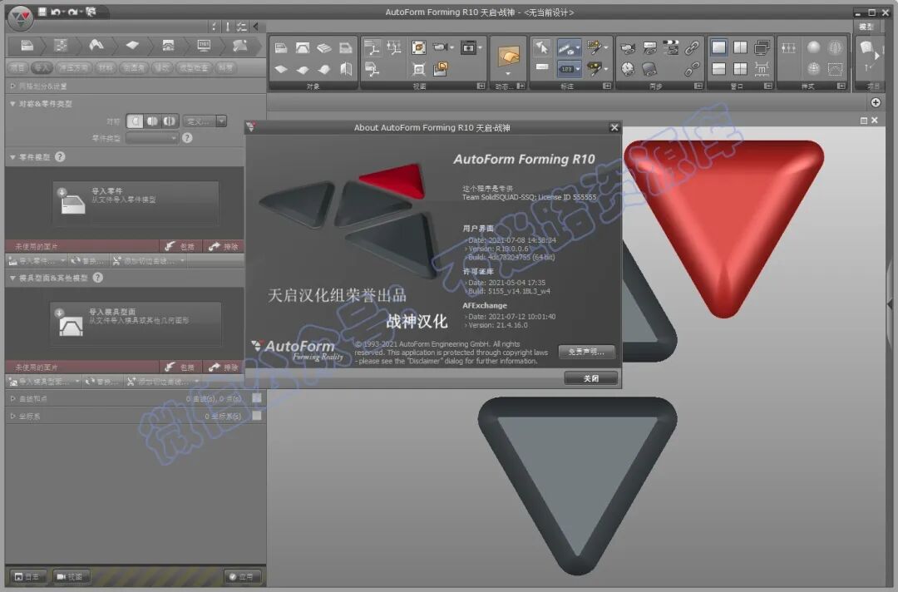Screen dimensions: 898x592
Task: Click the help icon next to 模具型面&其他模型
Action: click(98, 277)
